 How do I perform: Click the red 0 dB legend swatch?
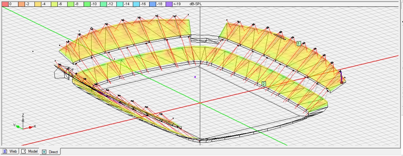coord(5,4)
